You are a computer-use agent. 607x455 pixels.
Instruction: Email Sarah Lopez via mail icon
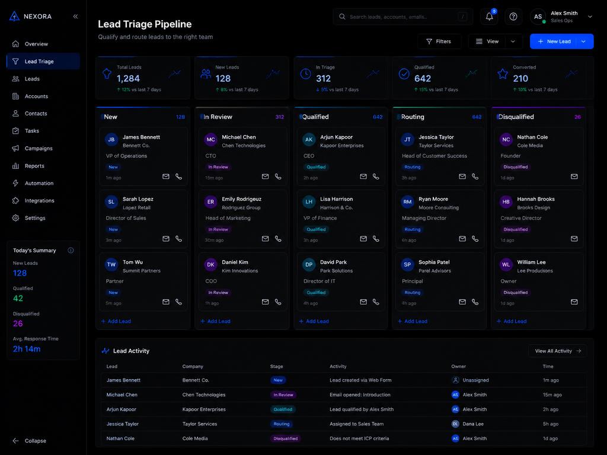point(166,239)
